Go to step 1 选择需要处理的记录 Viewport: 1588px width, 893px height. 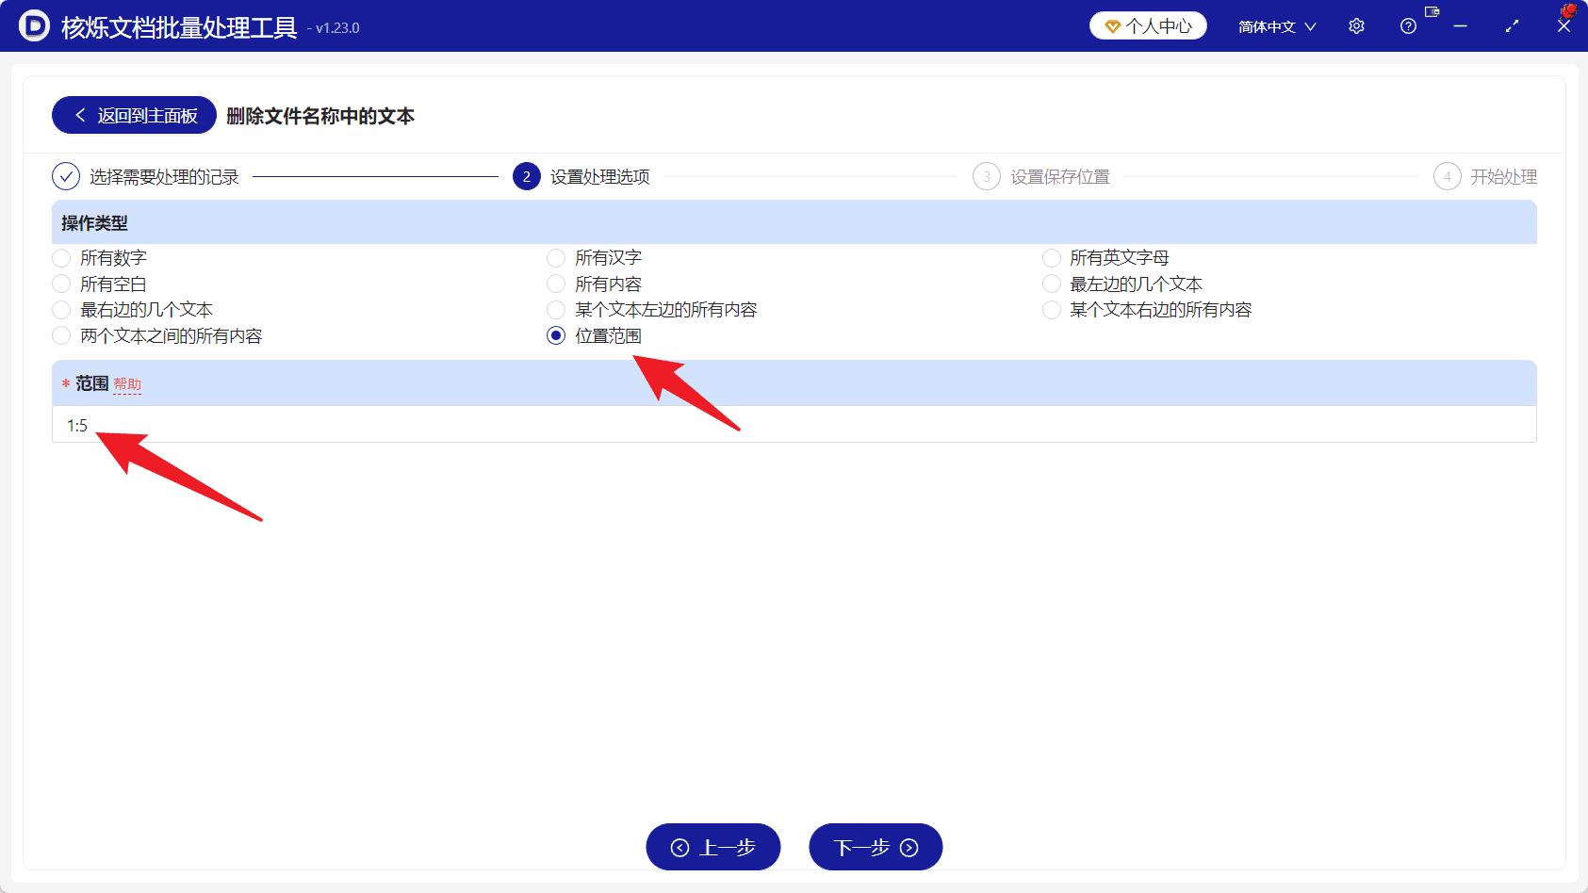[x=145, y=176]
